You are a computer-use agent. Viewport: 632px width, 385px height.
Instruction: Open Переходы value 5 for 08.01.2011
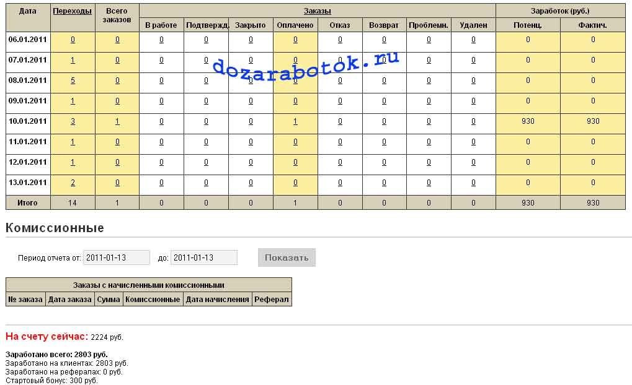(x=73, y=80)
